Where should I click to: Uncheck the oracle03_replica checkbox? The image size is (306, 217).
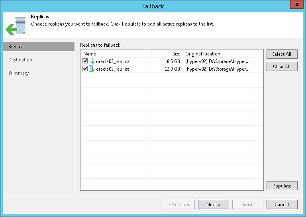pos(85,61)
